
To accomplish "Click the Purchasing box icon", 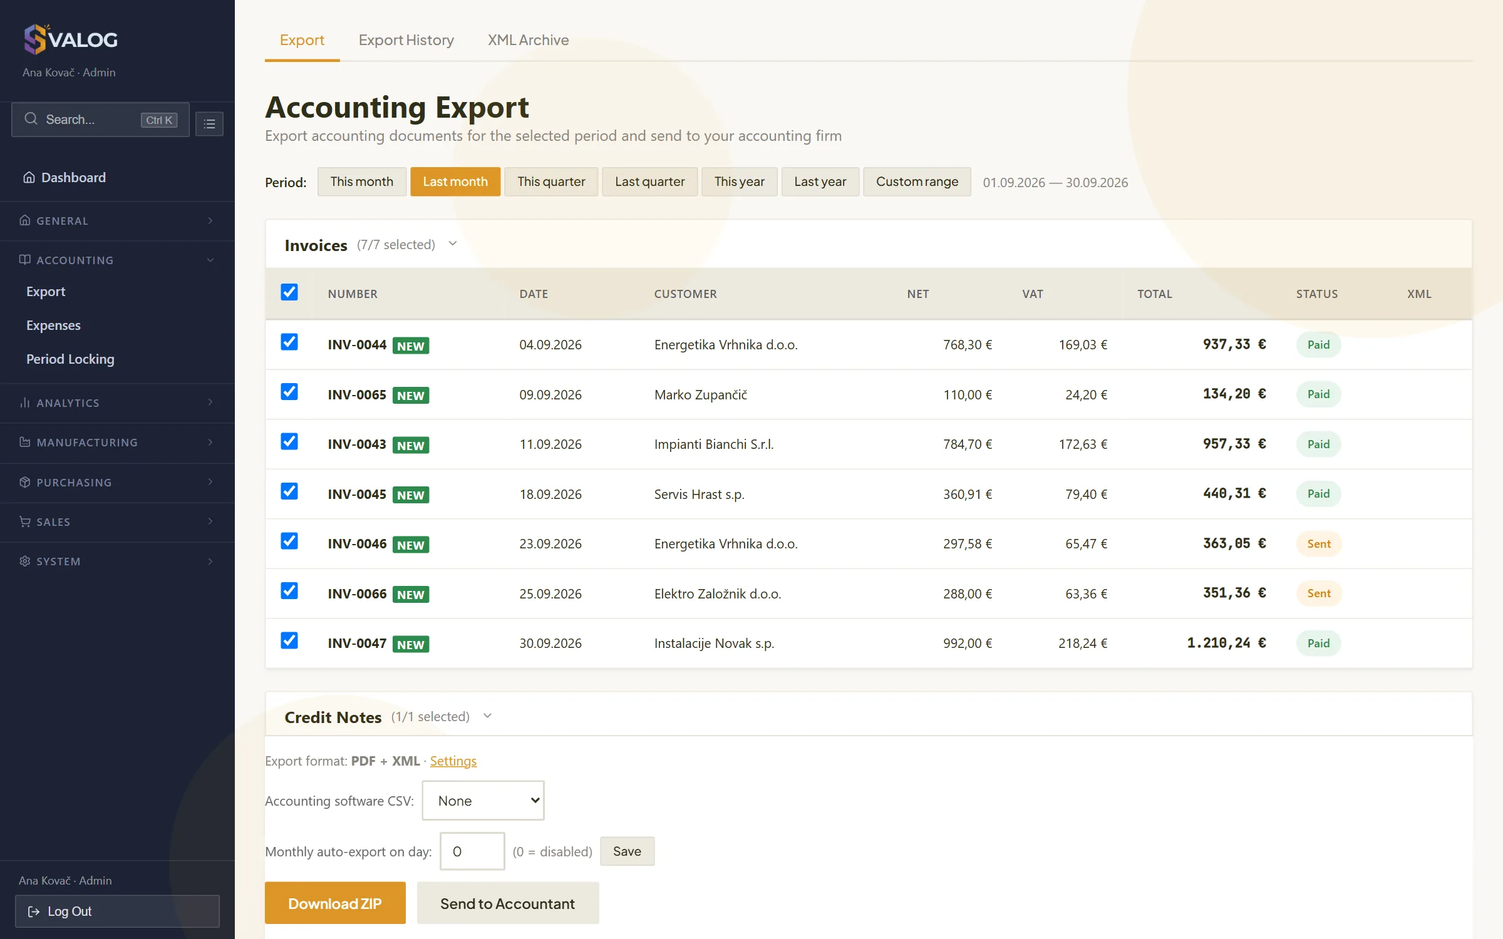I will (x=25, y=482).
